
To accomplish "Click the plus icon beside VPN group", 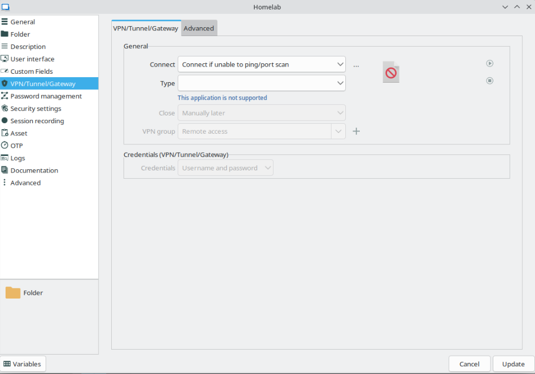I will click(x=356, y=132).
